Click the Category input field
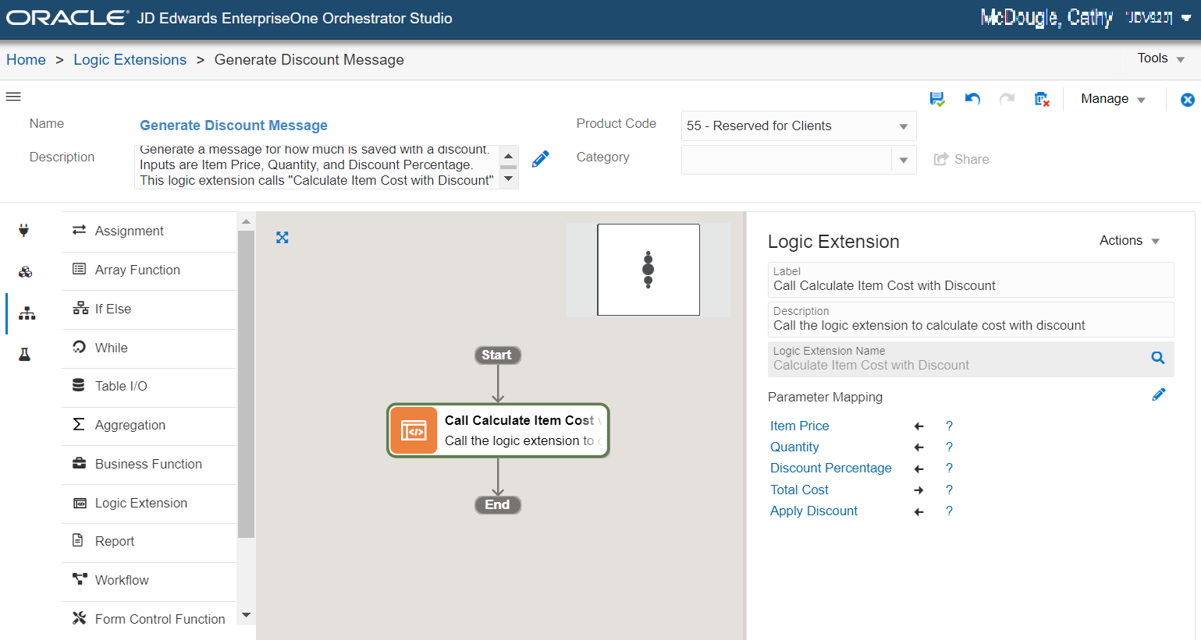This screenshot has height=640, width=1201. pyautogui.click(x=787, y=160)
